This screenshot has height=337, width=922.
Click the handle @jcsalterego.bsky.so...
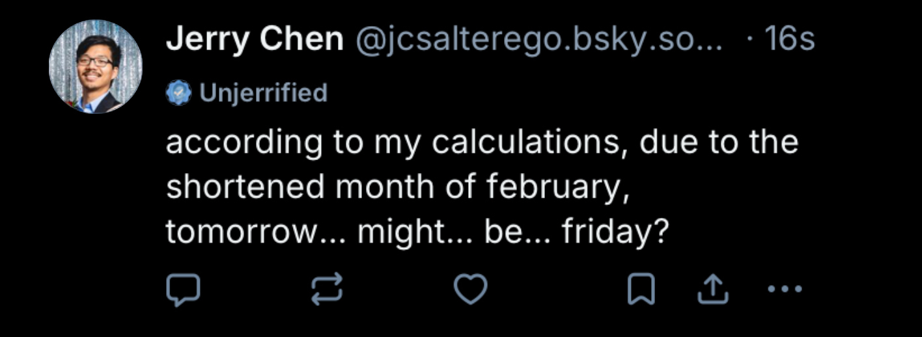(x=538, y=40)
